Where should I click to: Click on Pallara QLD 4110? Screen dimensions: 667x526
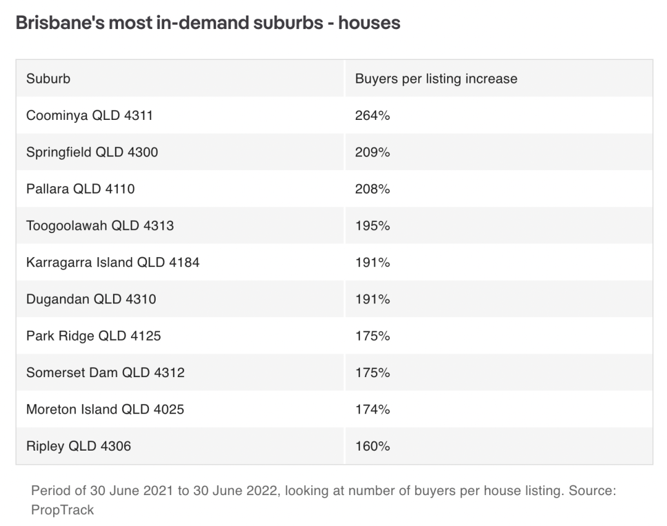[x=80, y=189]
